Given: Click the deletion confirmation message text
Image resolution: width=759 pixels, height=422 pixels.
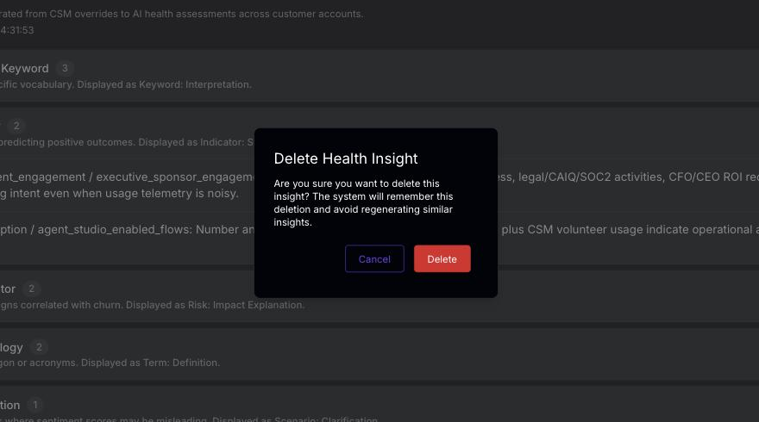Looking at the screenshot, I should [363, 203].
